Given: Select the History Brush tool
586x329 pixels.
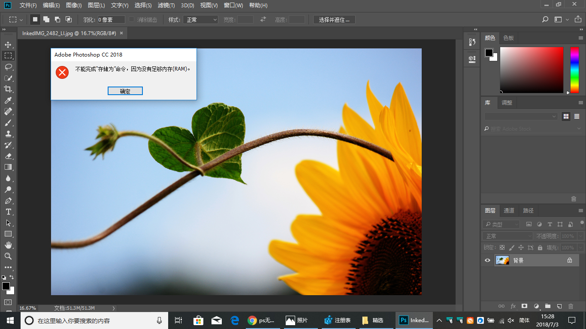Looking at the screenshot, I should coord(8,145).
